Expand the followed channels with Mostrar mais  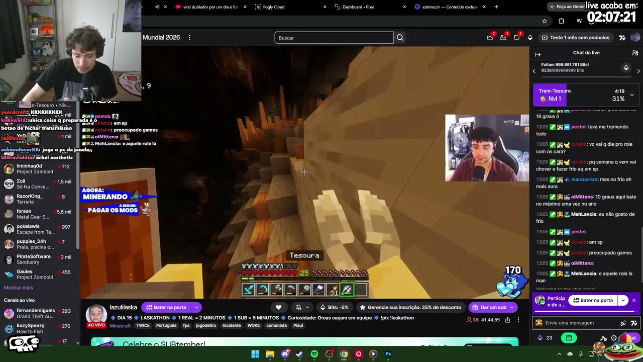point(19,288)
